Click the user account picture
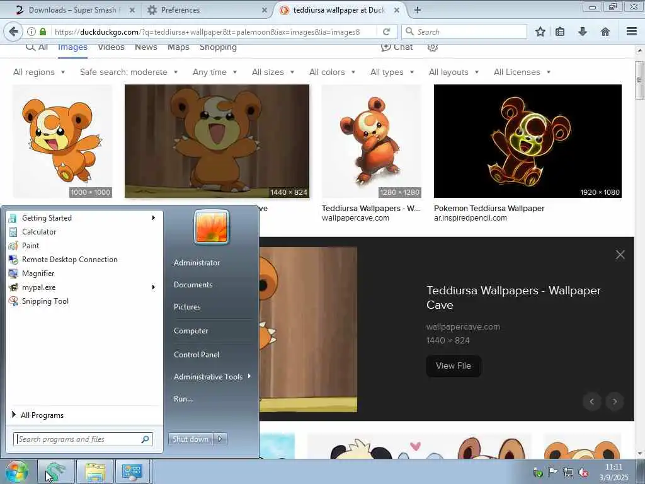 (212, 227)
